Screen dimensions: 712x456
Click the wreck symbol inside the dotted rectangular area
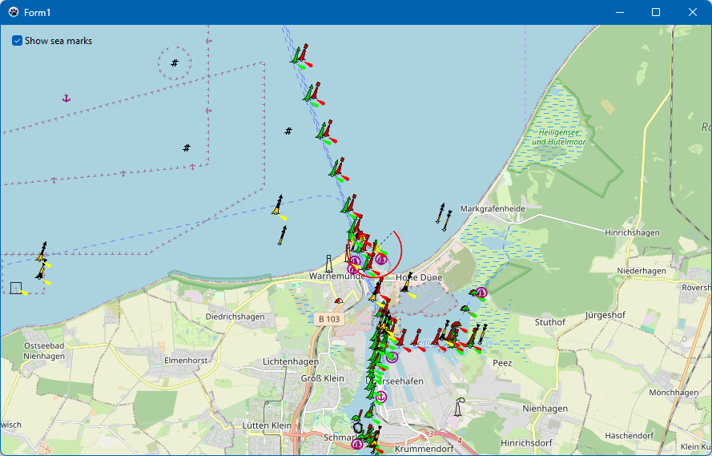click(187, 147)
